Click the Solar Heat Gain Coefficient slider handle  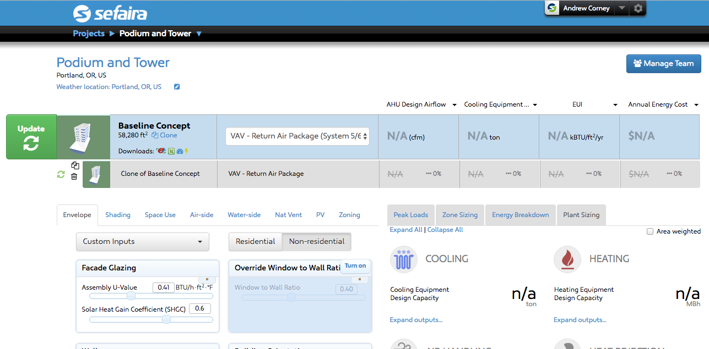point(166,319)
